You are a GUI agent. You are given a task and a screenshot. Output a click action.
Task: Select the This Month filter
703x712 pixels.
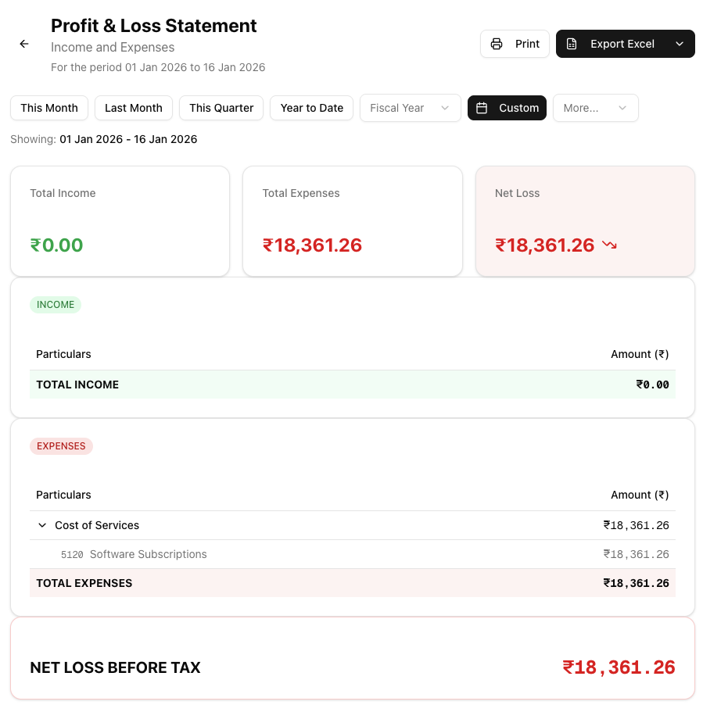[x=49, y=108]
